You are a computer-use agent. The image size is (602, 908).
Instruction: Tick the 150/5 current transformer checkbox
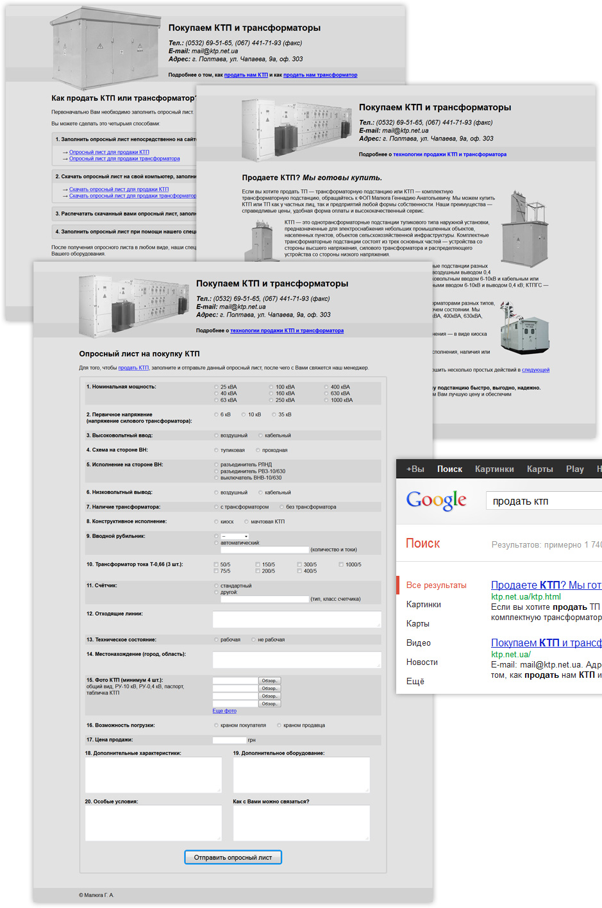coord(258,565)
